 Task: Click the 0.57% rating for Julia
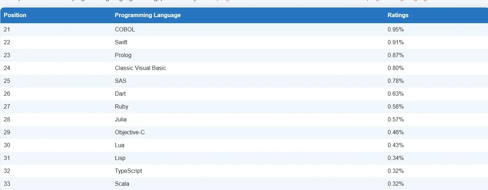point(395,120)
